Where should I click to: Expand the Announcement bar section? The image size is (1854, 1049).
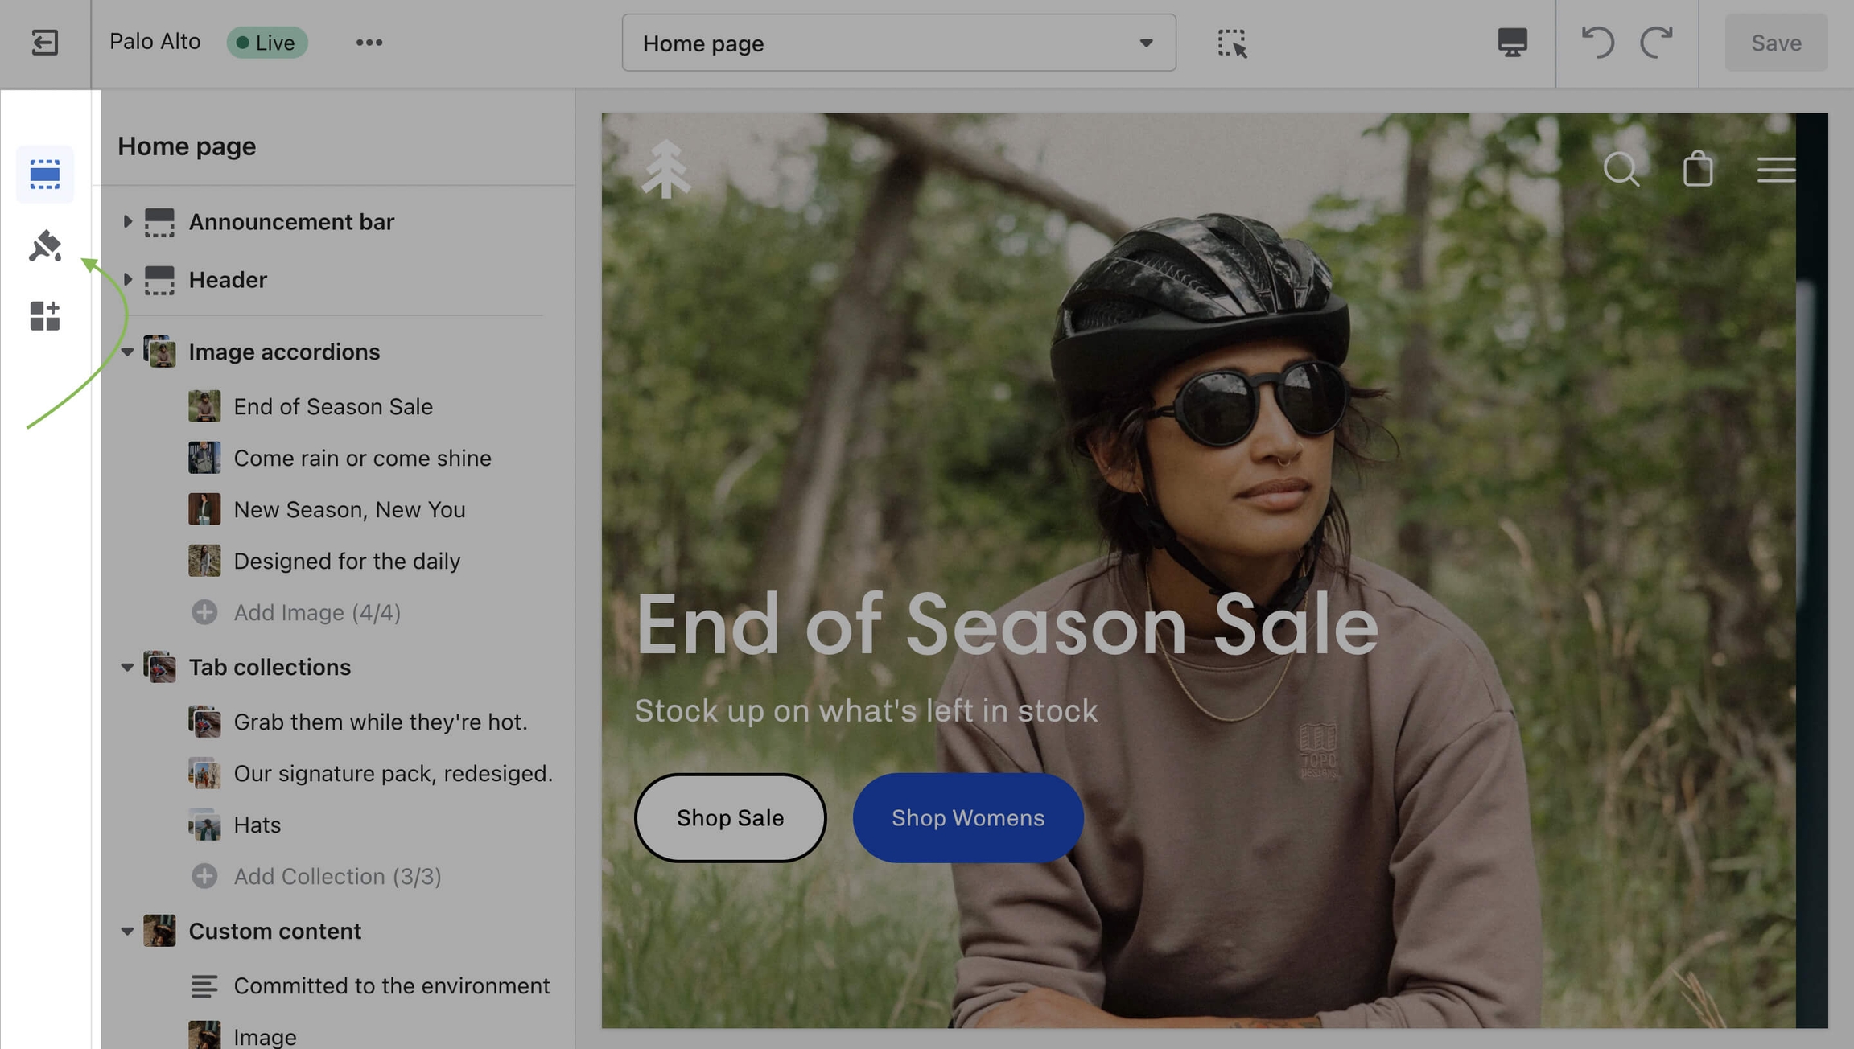[127, 221]
